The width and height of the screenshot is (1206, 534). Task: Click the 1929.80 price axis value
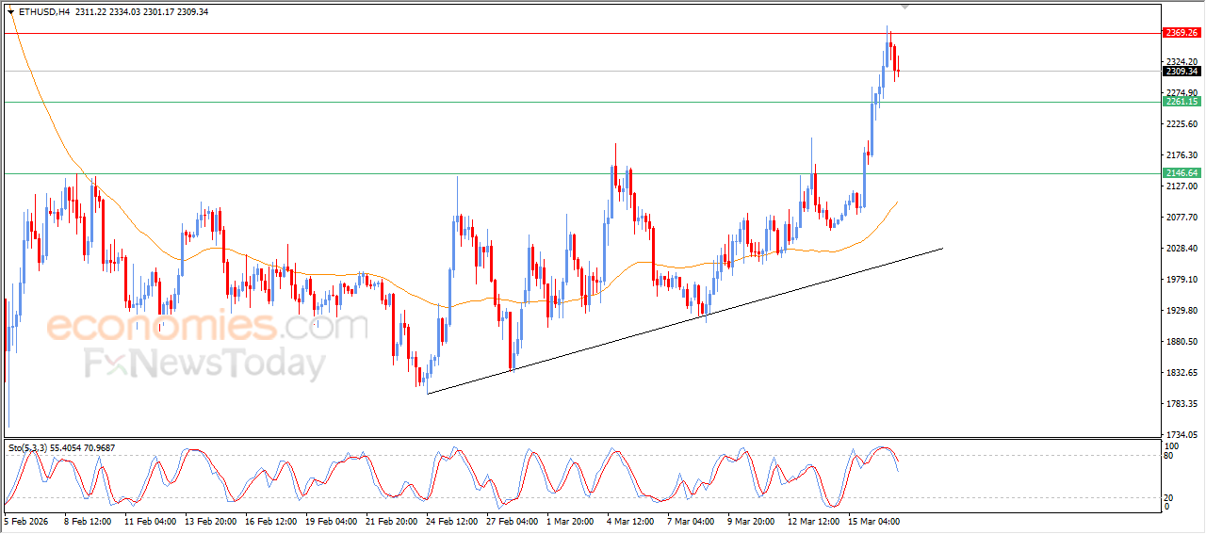(x=1181, y=310)
